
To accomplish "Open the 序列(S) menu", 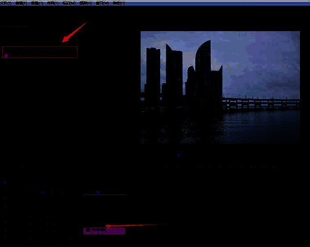I will tap(53, 3).
